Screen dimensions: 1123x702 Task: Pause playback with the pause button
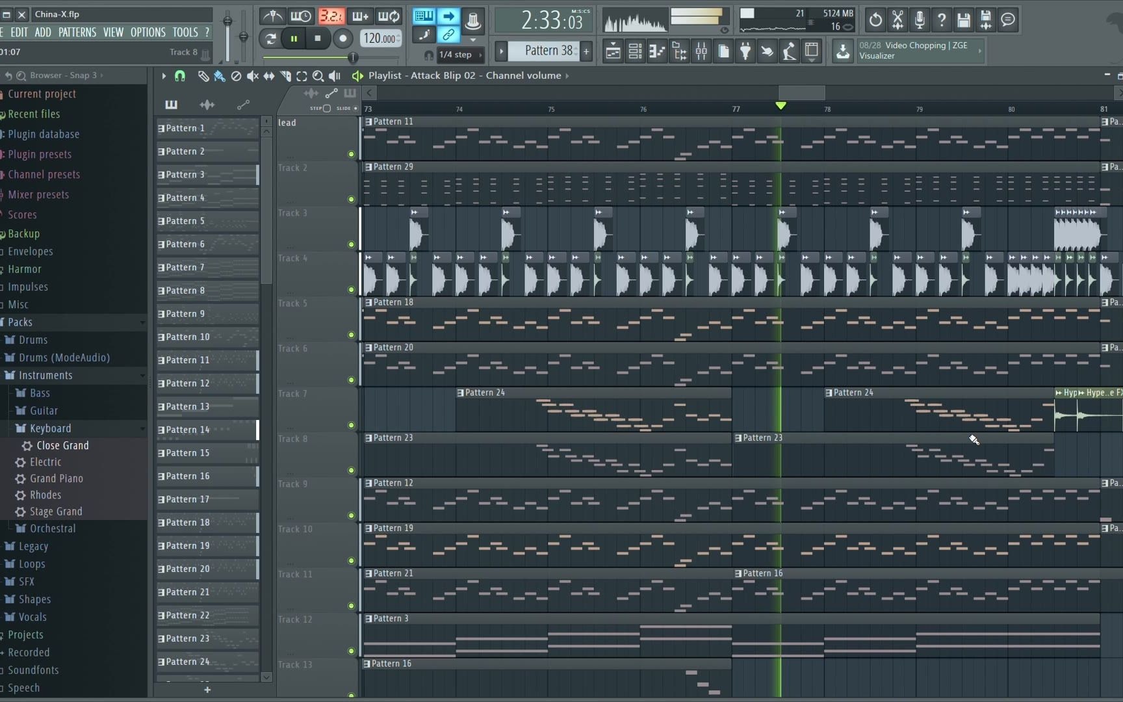(x=294, y=39)
